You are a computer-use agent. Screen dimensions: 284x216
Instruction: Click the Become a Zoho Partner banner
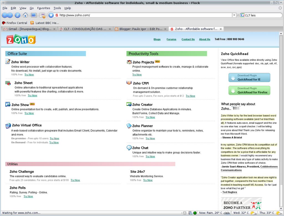[x=242, y=204]
